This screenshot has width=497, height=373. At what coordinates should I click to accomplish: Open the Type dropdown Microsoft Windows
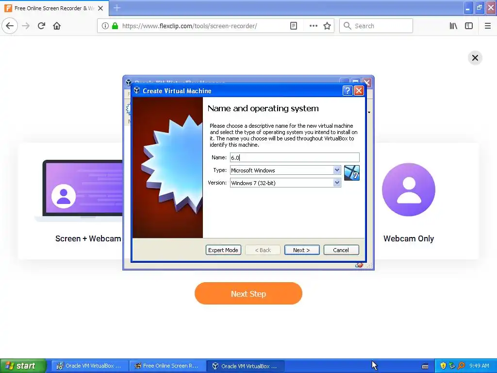pos(285,170)
